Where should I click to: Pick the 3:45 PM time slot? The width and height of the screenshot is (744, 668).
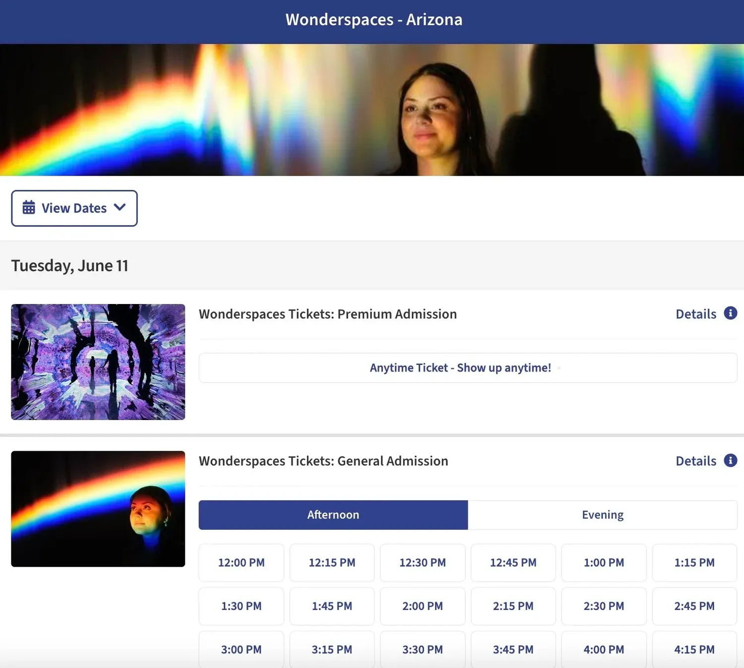[513, 650]
